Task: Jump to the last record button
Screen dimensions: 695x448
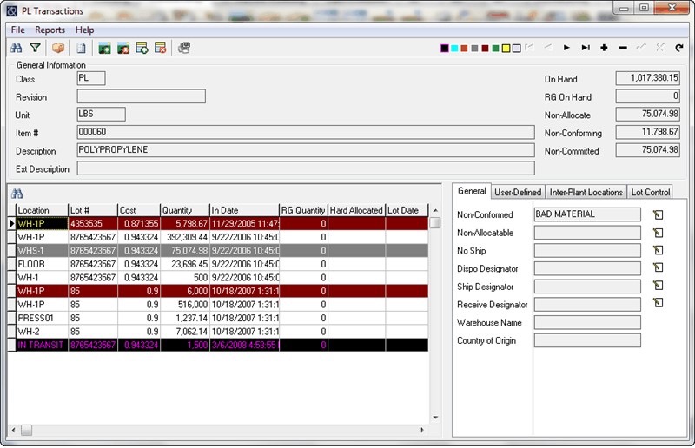Action: tap(586, 48)
